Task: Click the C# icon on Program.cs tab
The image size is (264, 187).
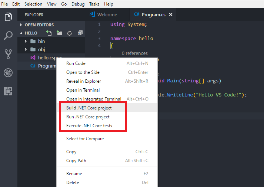Action: pos(137,14)
